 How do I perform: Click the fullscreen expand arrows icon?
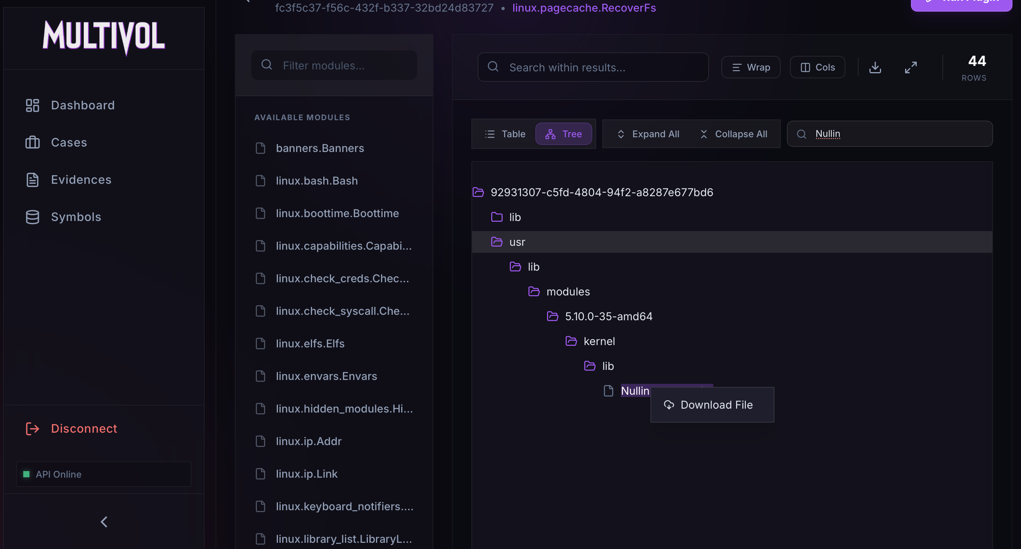(x=911, y=67)
